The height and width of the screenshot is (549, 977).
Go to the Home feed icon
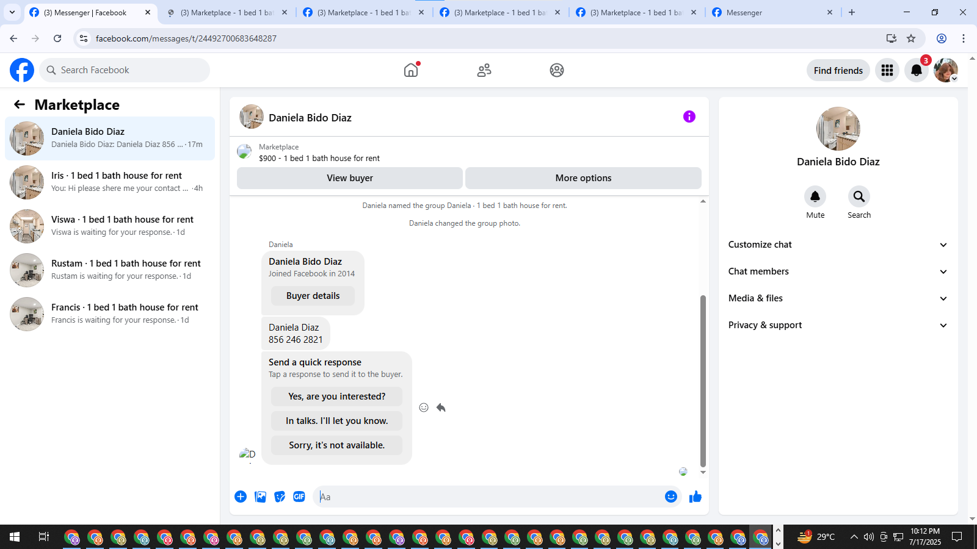(411, 70)
